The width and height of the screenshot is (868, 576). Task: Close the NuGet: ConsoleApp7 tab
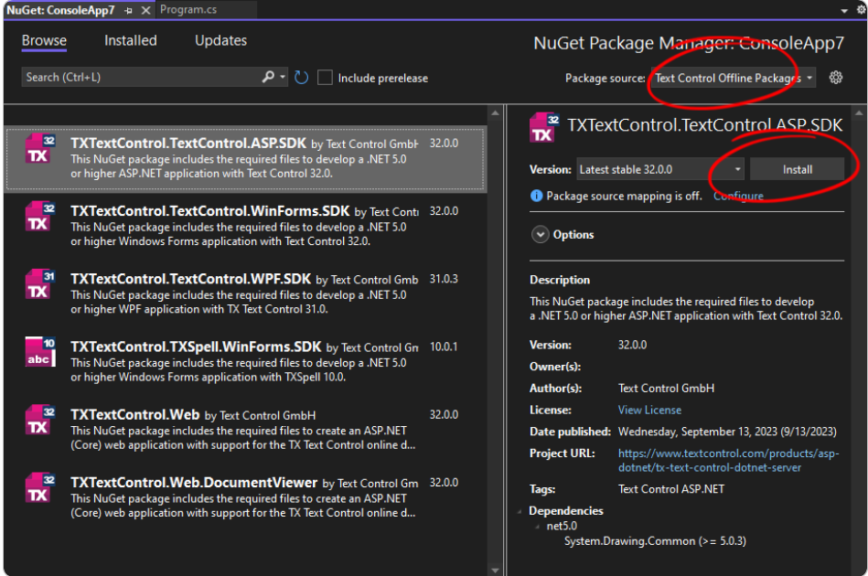[x=146, y=10]
